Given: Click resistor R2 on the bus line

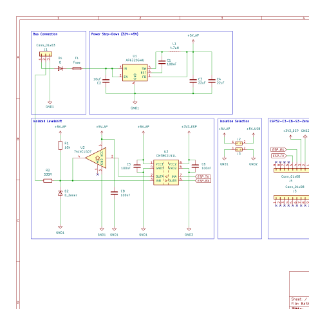Looking at the screenshot, I should [48, 181].
